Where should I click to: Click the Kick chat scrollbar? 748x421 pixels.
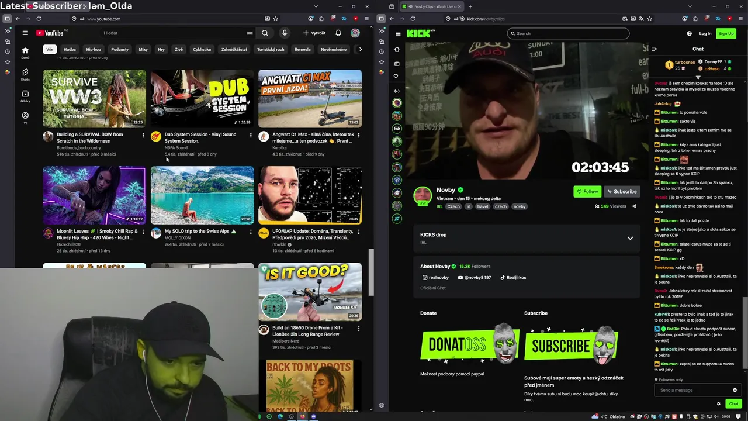(744, 333)
